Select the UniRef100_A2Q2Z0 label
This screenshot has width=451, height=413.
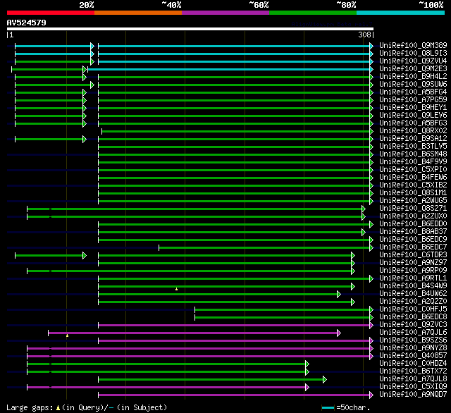pos(413,302)
